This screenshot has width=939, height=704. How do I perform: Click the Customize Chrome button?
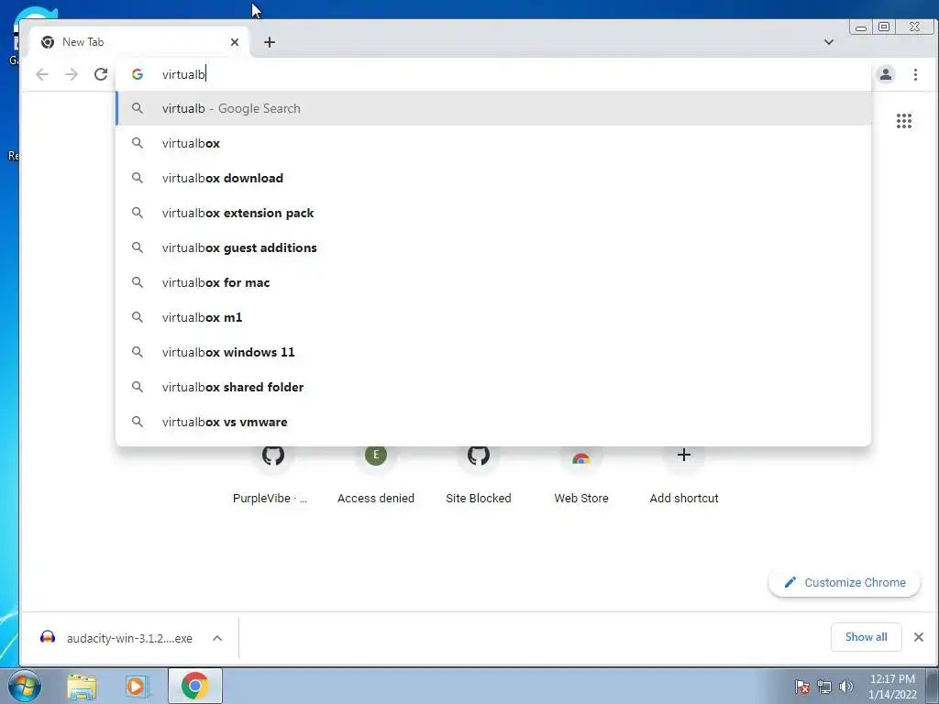pyautogui.click(x=845, y=582)
